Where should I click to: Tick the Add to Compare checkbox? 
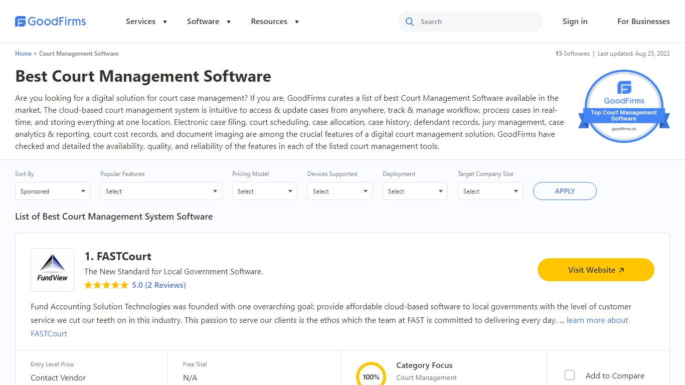click(570, 375)
